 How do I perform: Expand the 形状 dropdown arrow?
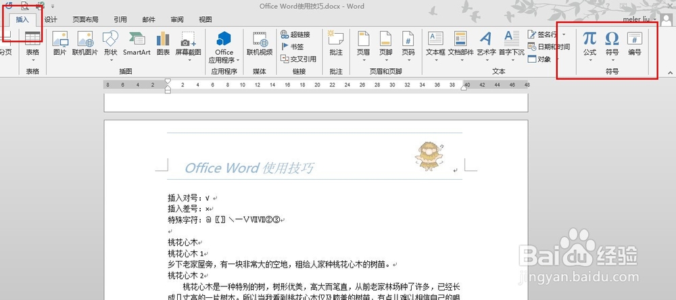point(111,60)
